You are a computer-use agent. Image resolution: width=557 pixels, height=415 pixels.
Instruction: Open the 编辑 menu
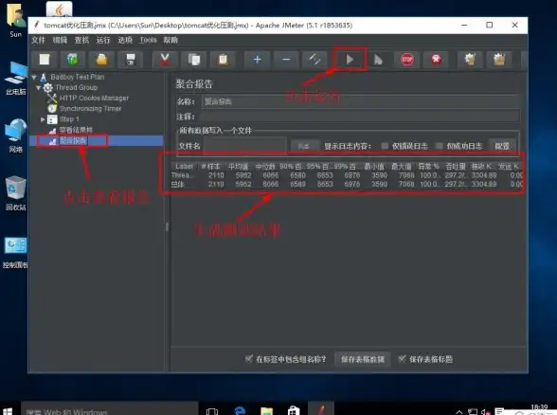(x=60, y=40)
